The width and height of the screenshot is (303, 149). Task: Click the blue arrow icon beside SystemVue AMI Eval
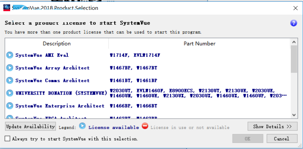10,55
